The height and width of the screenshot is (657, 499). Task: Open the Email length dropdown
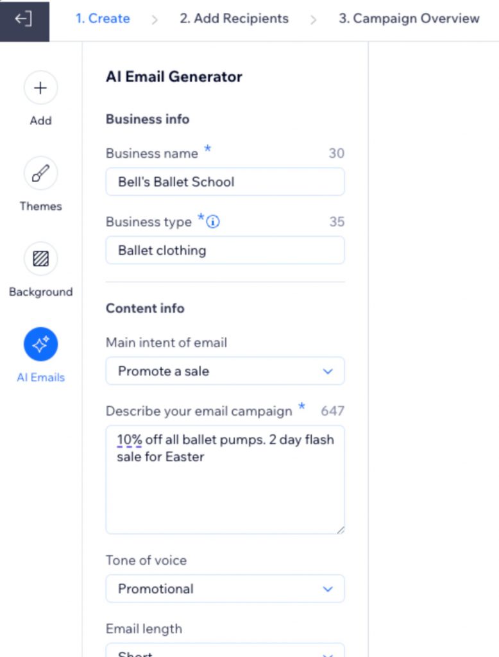pyautogui.click(x=224, y=651)
